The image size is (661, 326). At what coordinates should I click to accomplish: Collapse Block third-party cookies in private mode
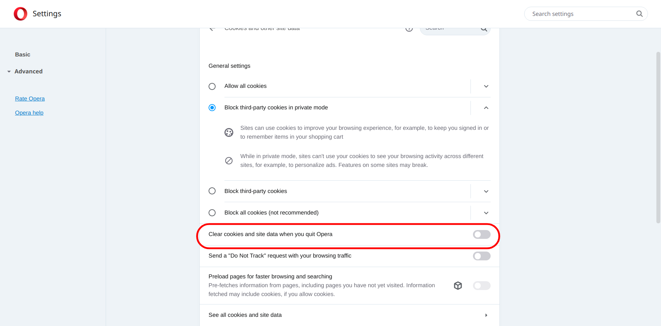[486, 108]
